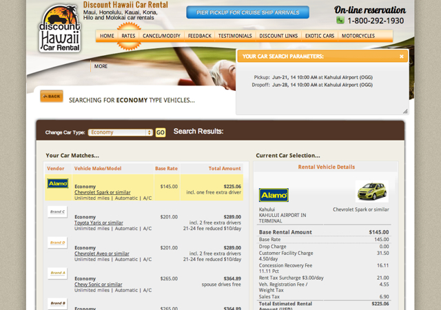Open the Change Car Type dropdown
This screenshot has width=441, height=310.
[x=121, y=132]
